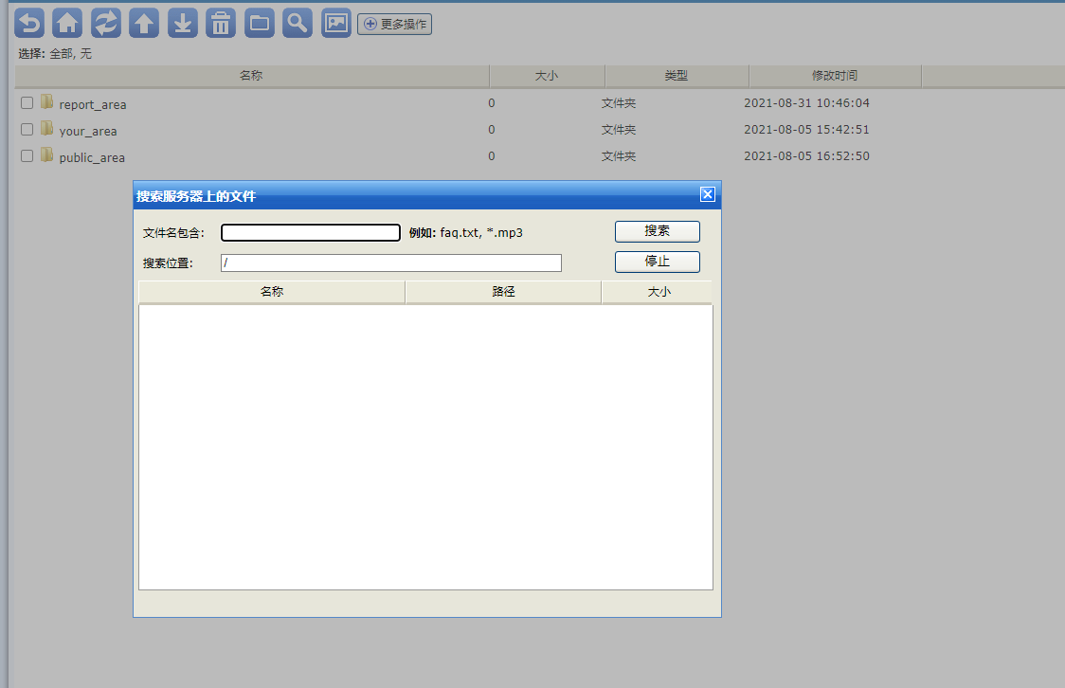The height and width of the screenshot is (688, 1065).
Task: Close the search files dialog
Action: coord(708,194)
